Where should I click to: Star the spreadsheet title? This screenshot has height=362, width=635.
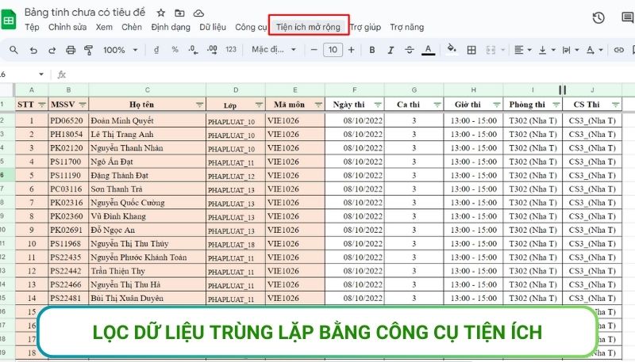[x=161, y=13]
